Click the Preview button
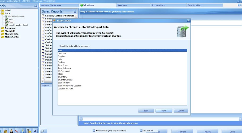 click(x=207, y=132)
